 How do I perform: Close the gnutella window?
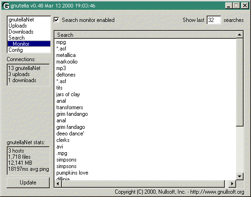245,6
